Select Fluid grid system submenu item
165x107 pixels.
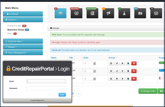coord(14,26)
